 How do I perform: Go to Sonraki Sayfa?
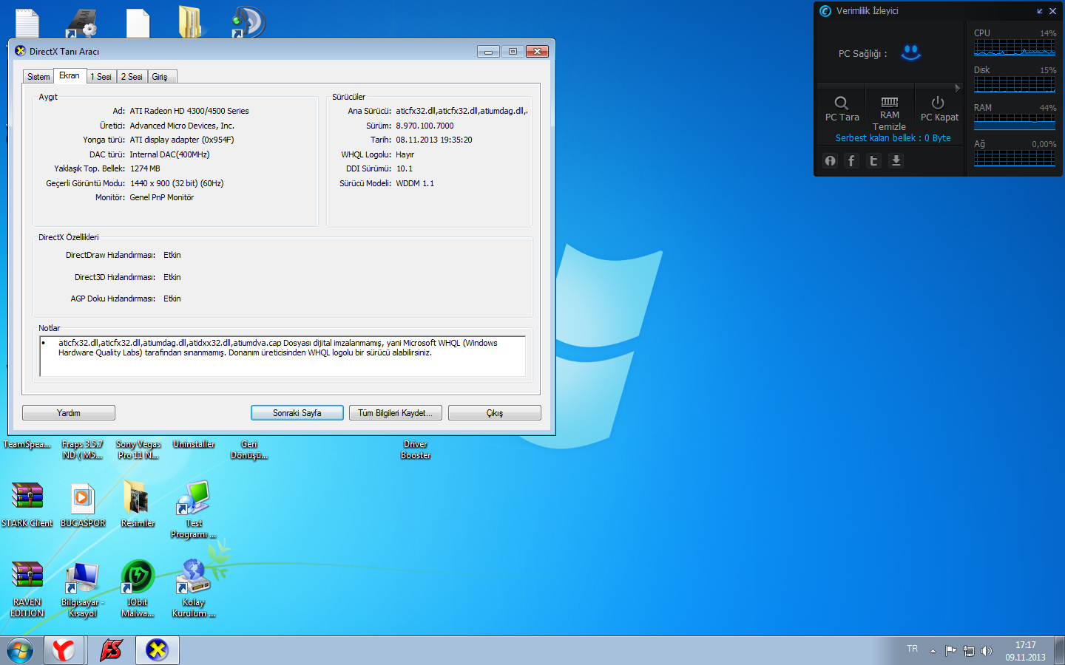point(297,413)
